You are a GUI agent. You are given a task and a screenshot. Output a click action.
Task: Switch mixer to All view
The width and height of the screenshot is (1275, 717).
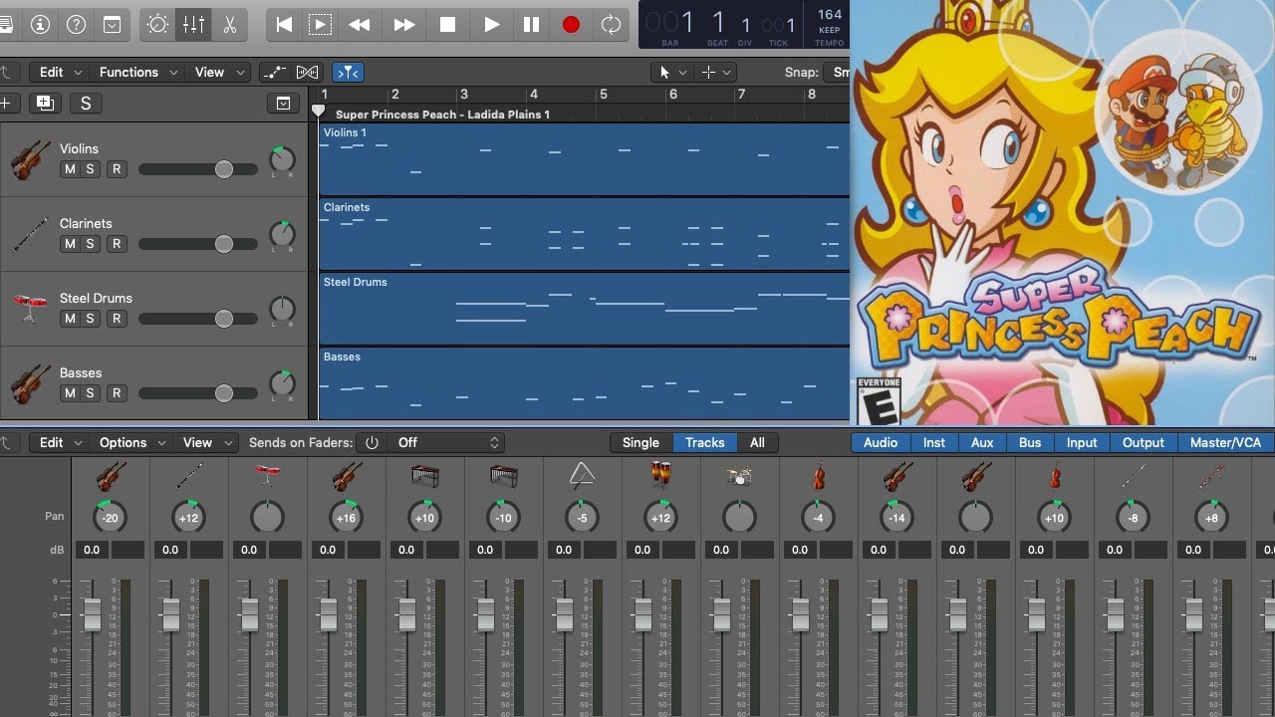[758, 442]
